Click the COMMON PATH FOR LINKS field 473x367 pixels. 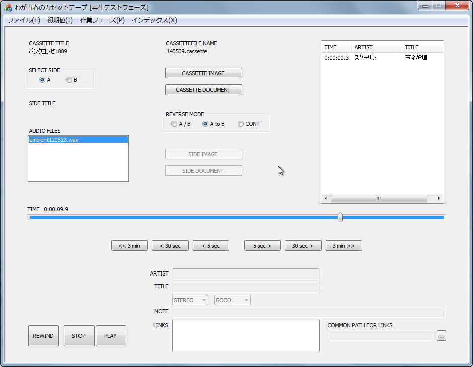[x=381, y=336]
